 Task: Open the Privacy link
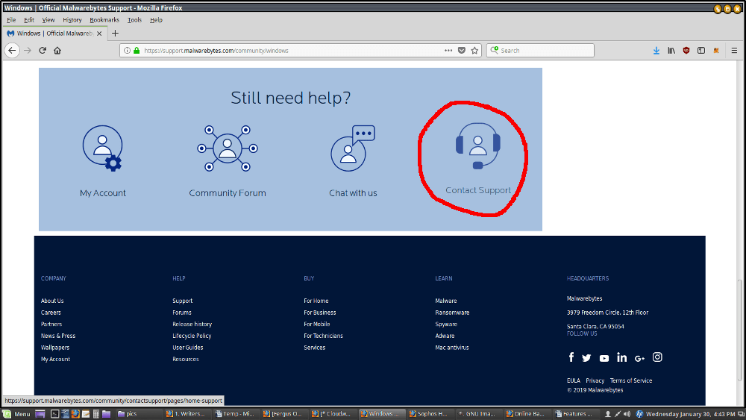[595, 380]
